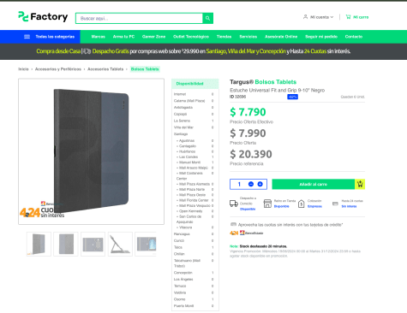Open the cart icon beside Mi carro
This screenshot has width=407, height=313.
click(348, 17)
